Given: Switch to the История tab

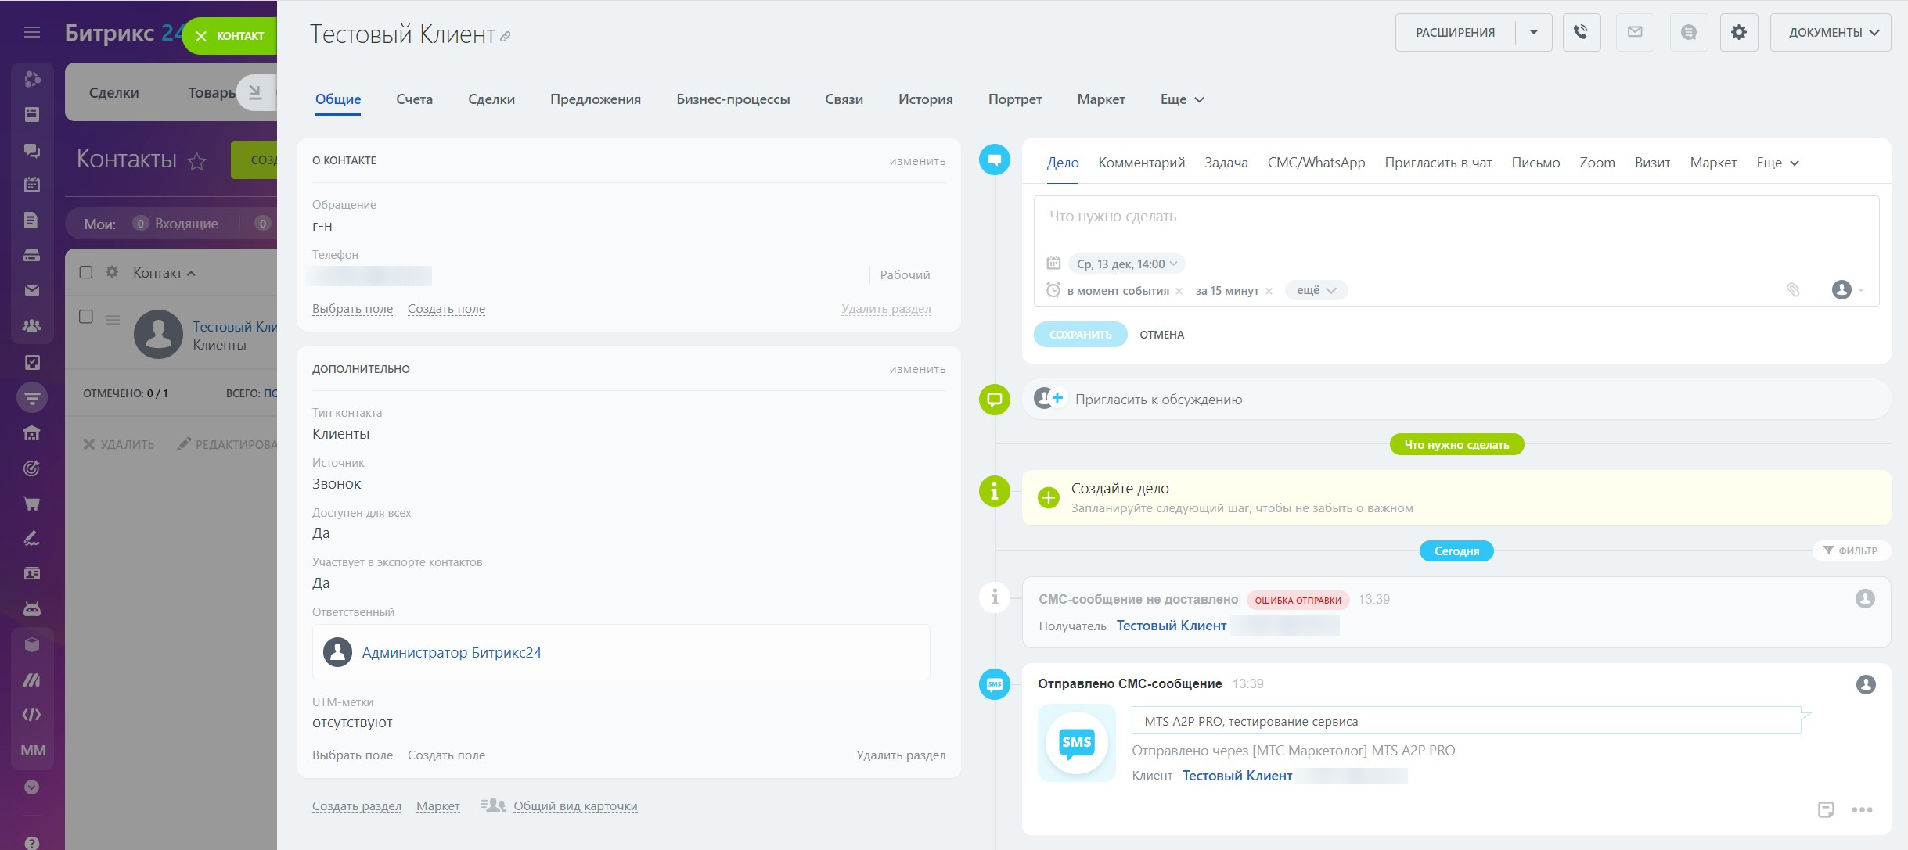Looking at the screenshot, I should click(x=925, y=99).
